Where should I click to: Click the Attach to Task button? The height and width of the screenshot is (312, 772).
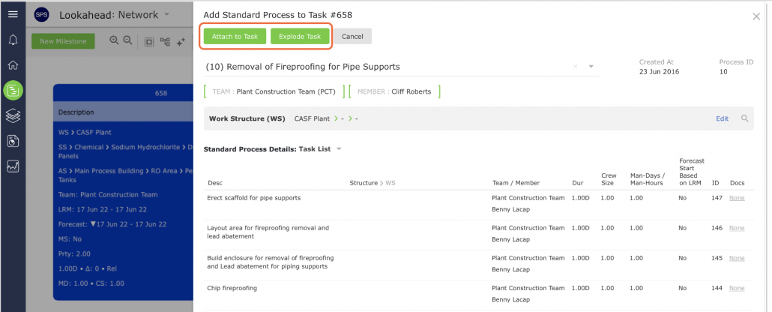point(235,37)
